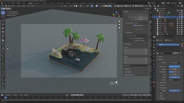Image resolution: width=184 pixels, height=103 pixels.
Task: Hide the Water object in outliner
Action: pyautogui.click(x=179, y=17)
